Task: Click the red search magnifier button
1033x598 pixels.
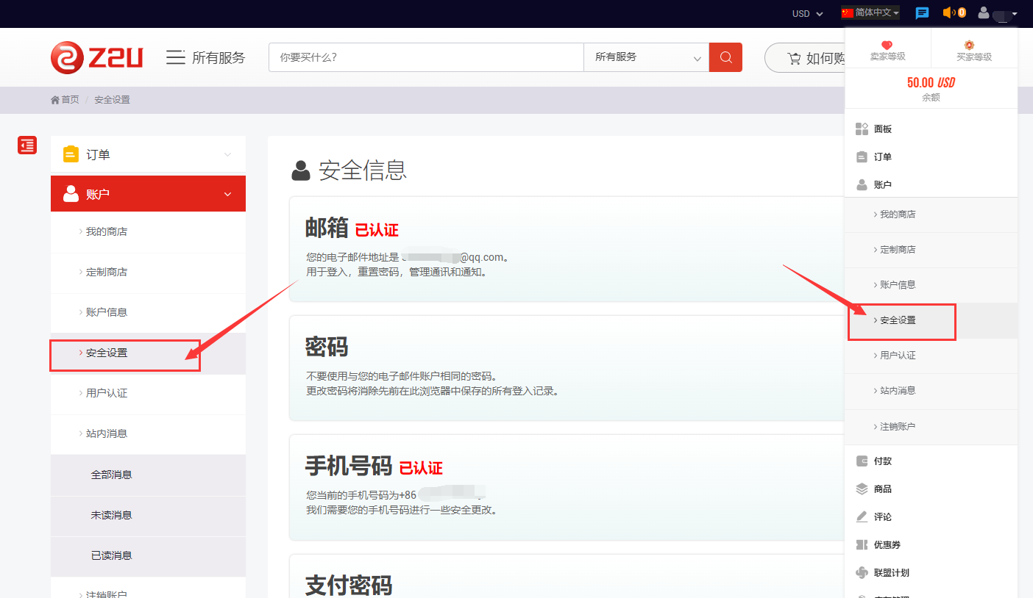Action: [725, 57]
